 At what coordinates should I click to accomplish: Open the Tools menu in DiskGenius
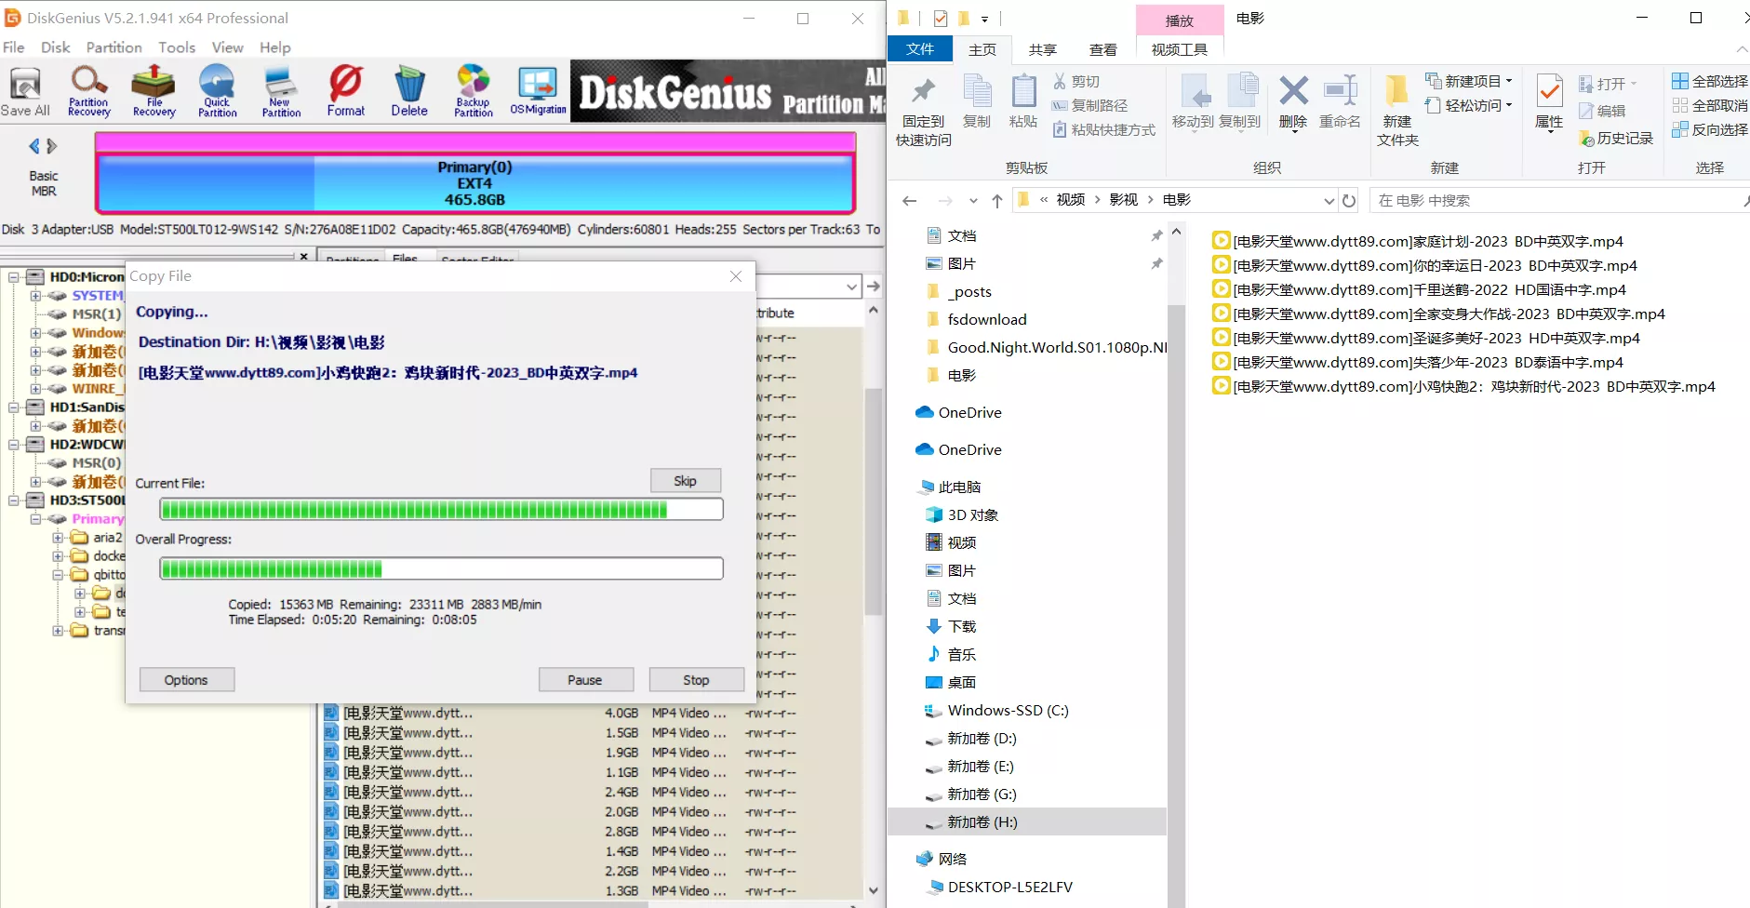[177, 47]
